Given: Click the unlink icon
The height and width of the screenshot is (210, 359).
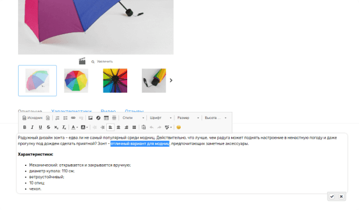Looking at the screenshot, I should [x=81, y=118].
